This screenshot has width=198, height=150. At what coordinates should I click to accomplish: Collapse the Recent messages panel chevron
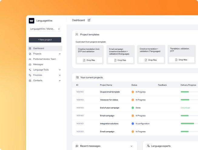pos(132,146)
